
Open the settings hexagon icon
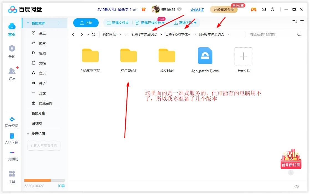click(x=273, y=9)
